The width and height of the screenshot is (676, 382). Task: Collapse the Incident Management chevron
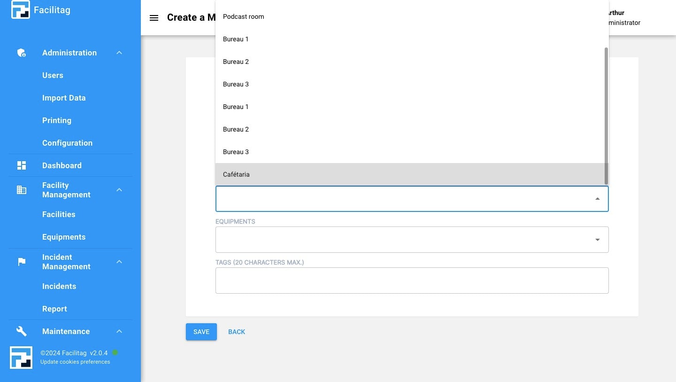click(119, 262)
